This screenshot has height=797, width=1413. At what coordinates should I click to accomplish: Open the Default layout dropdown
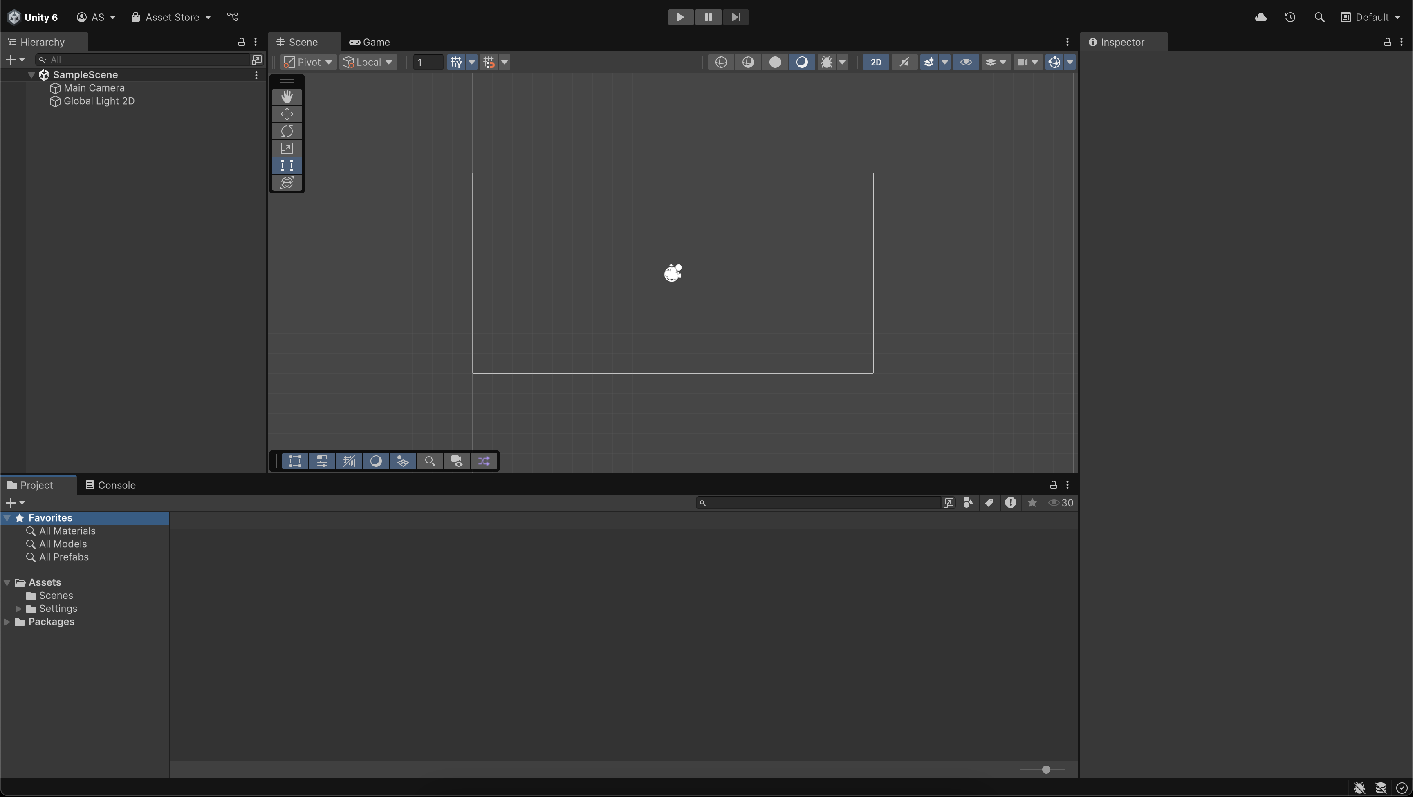[1371, 17]
